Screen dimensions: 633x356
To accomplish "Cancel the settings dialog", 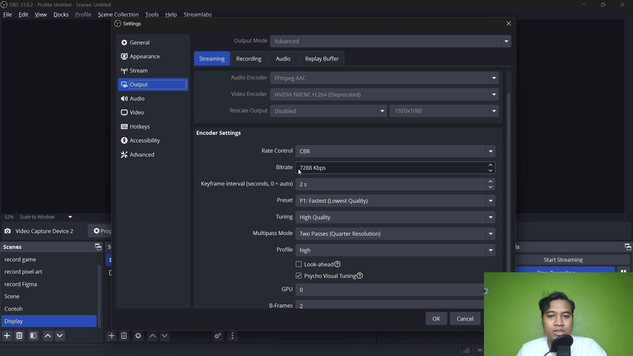I will click(466, 319).
